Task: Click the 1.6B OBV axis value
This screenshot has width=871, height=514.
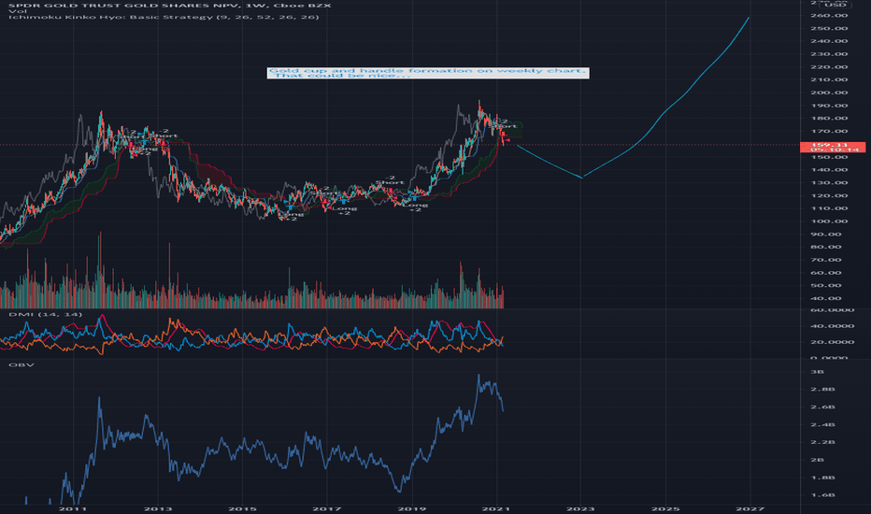Action: (x=822, y=495)
